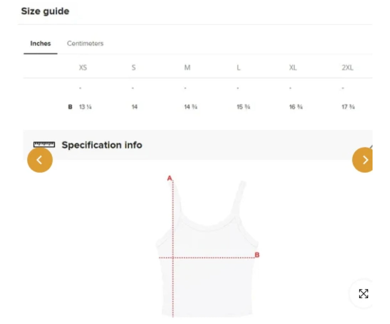Select the Inches tab

41,43
